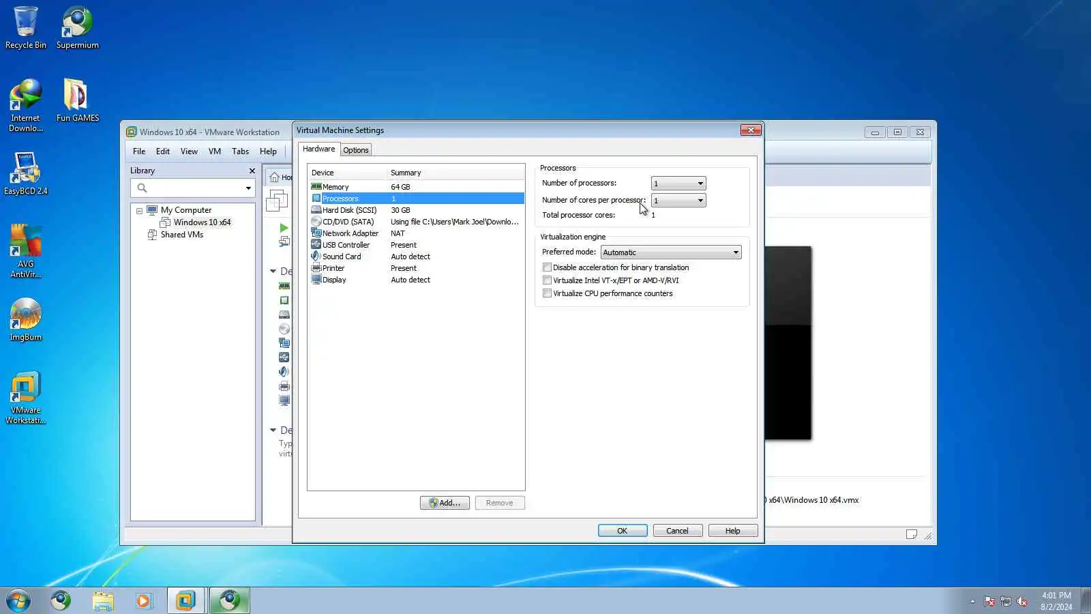Image resolution: width=1091 pixels, height=614 pixels.
Task: Switch to the Options tab
Action: (356, 150)
